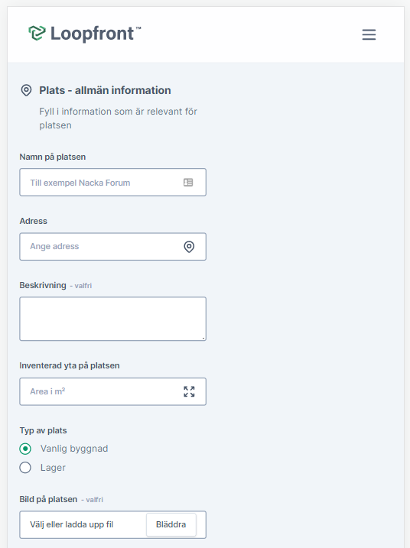Image resolution: width=410 pixels, height=548 pixels.
Task: Click the Typ av plats label
Action: tap(43, 430)
